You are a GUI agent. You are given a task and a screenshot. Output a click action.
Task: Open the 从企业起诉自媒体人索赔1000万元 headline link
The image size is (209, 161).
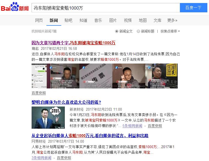90,136
